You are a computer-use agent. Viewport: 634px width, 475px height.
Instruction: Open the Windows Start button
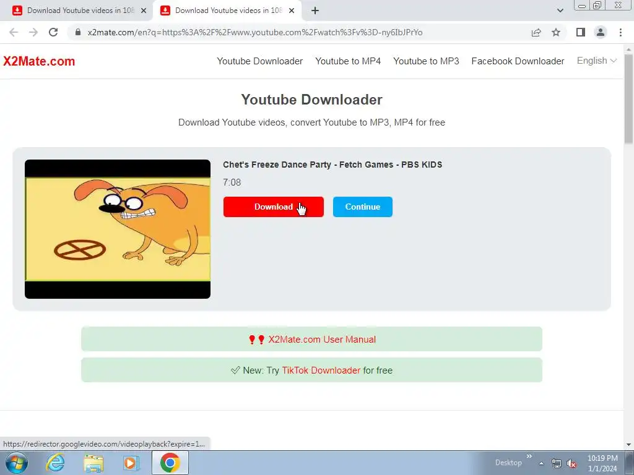click(x=16, y=463)
